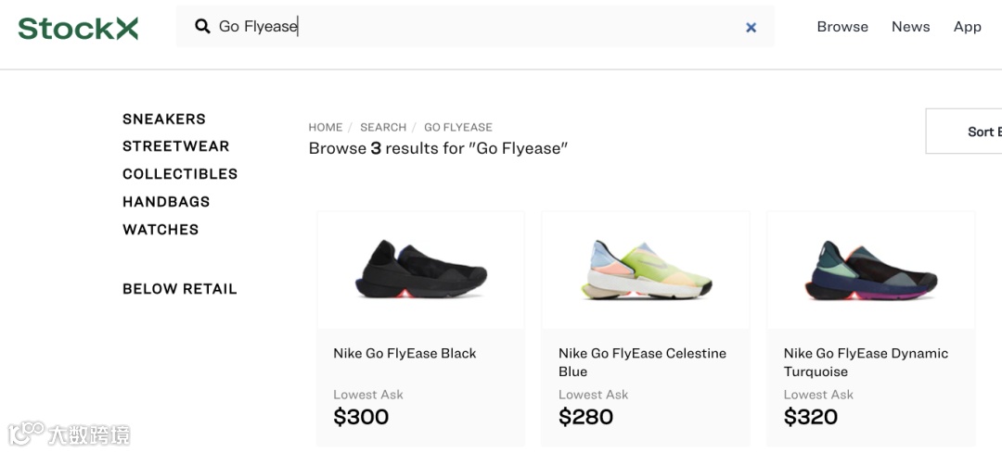Click the Home breadcrumb

click(326, 127)
